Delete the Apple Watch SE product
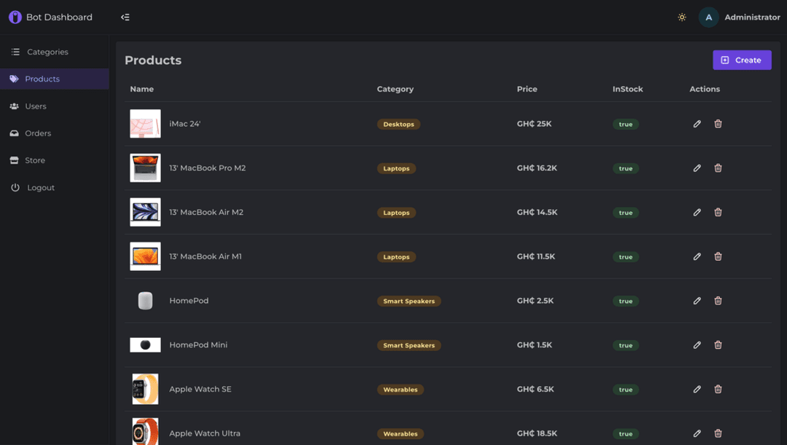The image size is (787, 445). tap(719, 389)
